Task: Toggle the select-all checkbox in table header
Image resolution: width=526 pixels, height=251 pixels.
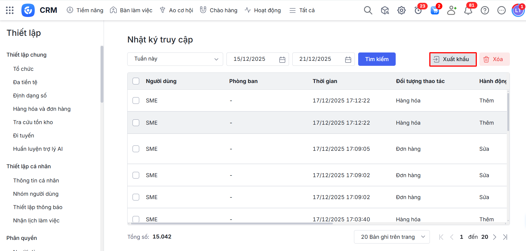Action: tap(136, 81)
